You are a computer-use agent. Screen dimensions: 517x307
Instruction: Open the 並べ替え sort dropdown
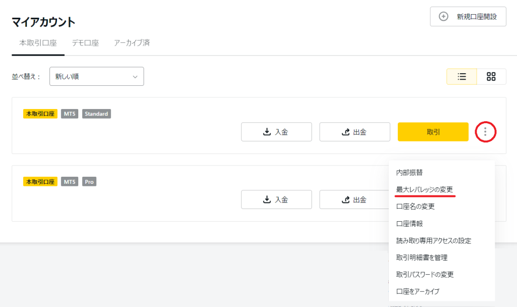click(x=96, y=77)
